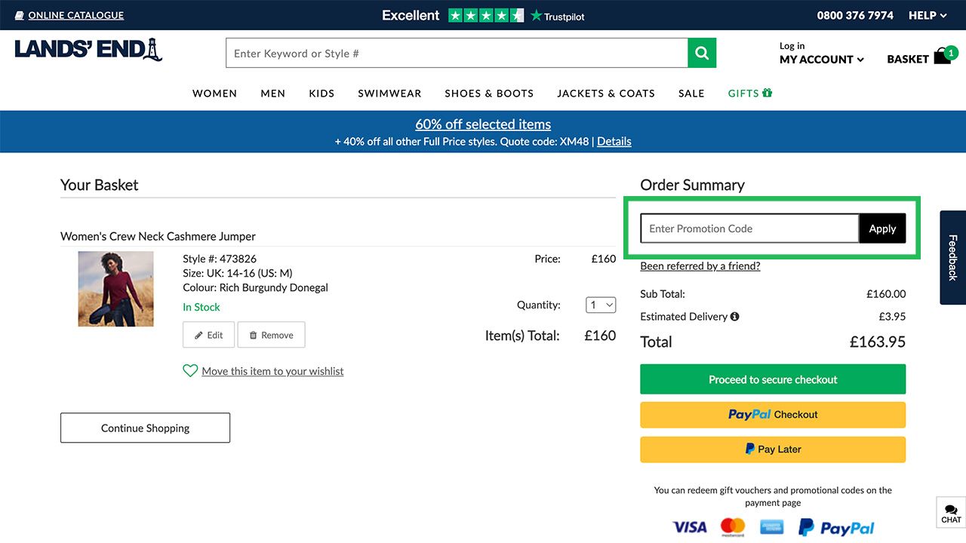The width and height of the screenshot is (966, 543).
Task: Click the online catalogue book icon
Action: click(20, 15)
